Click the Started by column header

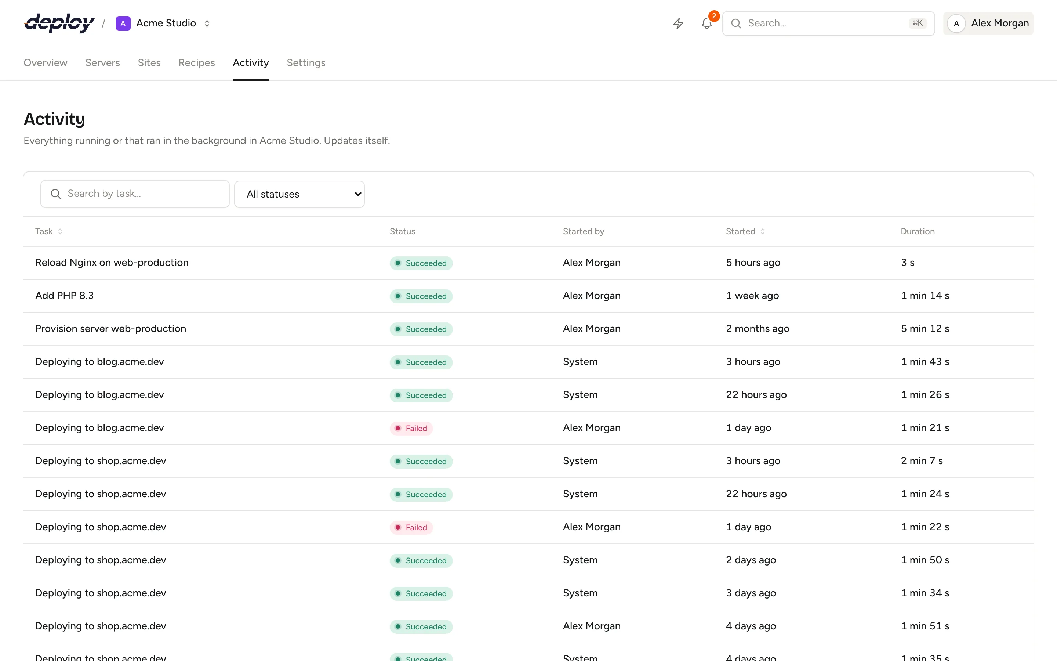pos(584,231)
